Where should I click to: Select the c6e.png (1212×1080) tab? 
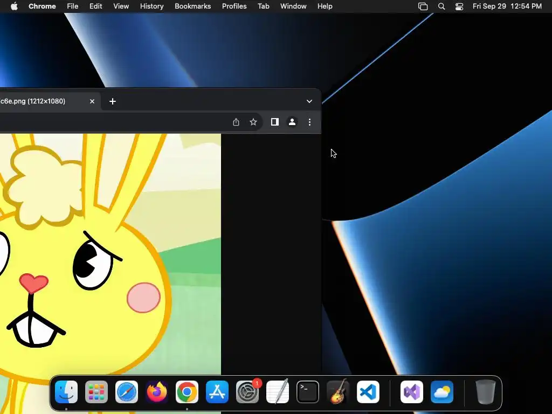(38, 101)
